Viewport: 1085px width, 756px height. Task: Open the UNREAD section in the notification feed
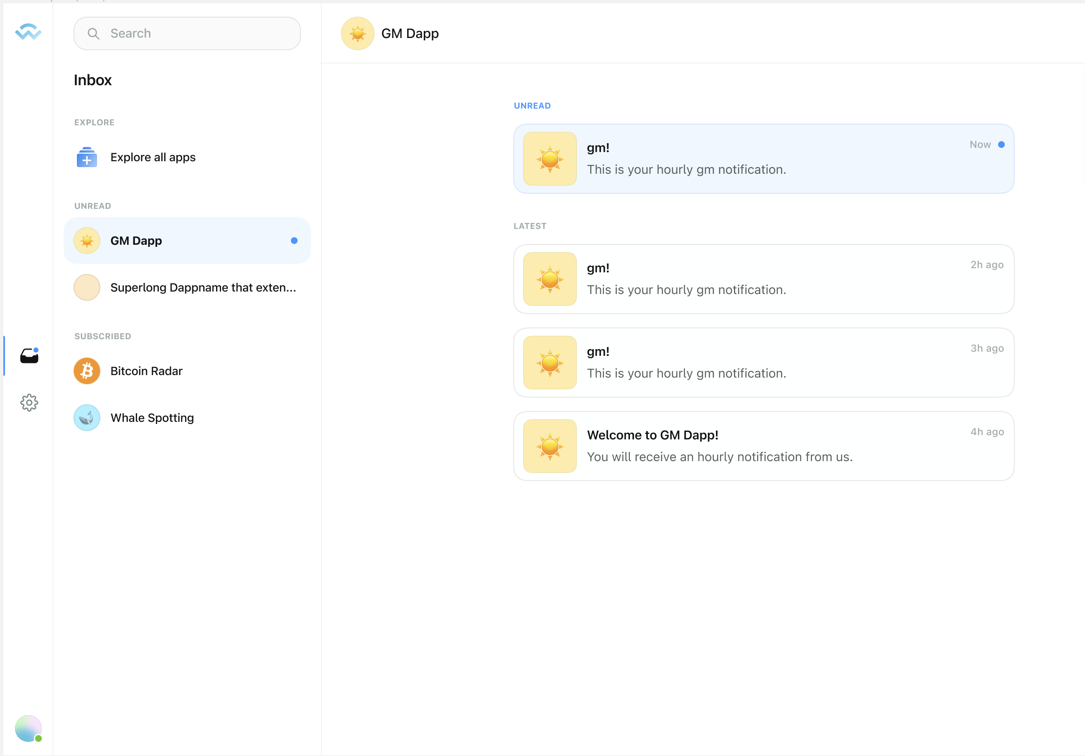coord(532,105)
